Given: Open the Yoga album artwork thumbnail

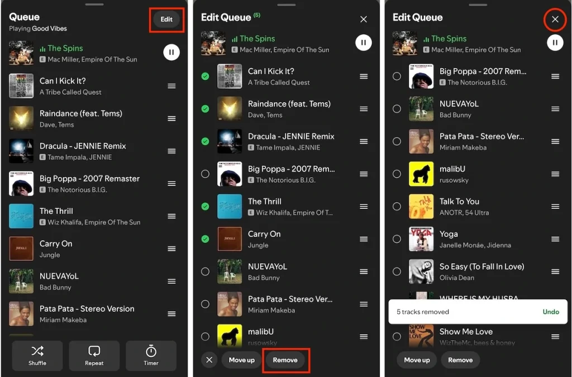Looking at the screenshot, I should tap(421, 239).
